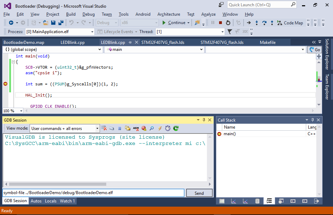This screenshot has height=215, width=333.
Task: Click the Step Over icon
Action: (264, 23)
